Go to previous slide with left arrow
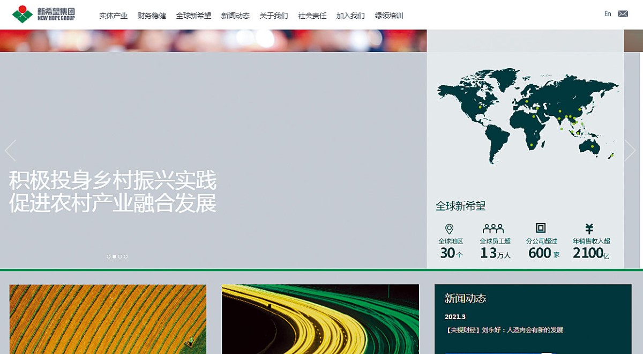The width and height of the screenshot is (643, 354). tap(10, 151)
